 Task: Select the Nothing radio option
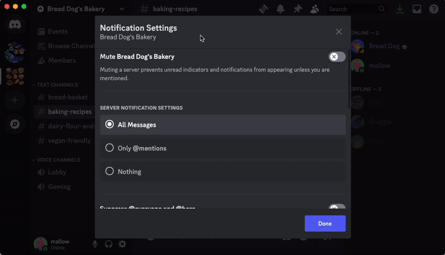(223, 171)
